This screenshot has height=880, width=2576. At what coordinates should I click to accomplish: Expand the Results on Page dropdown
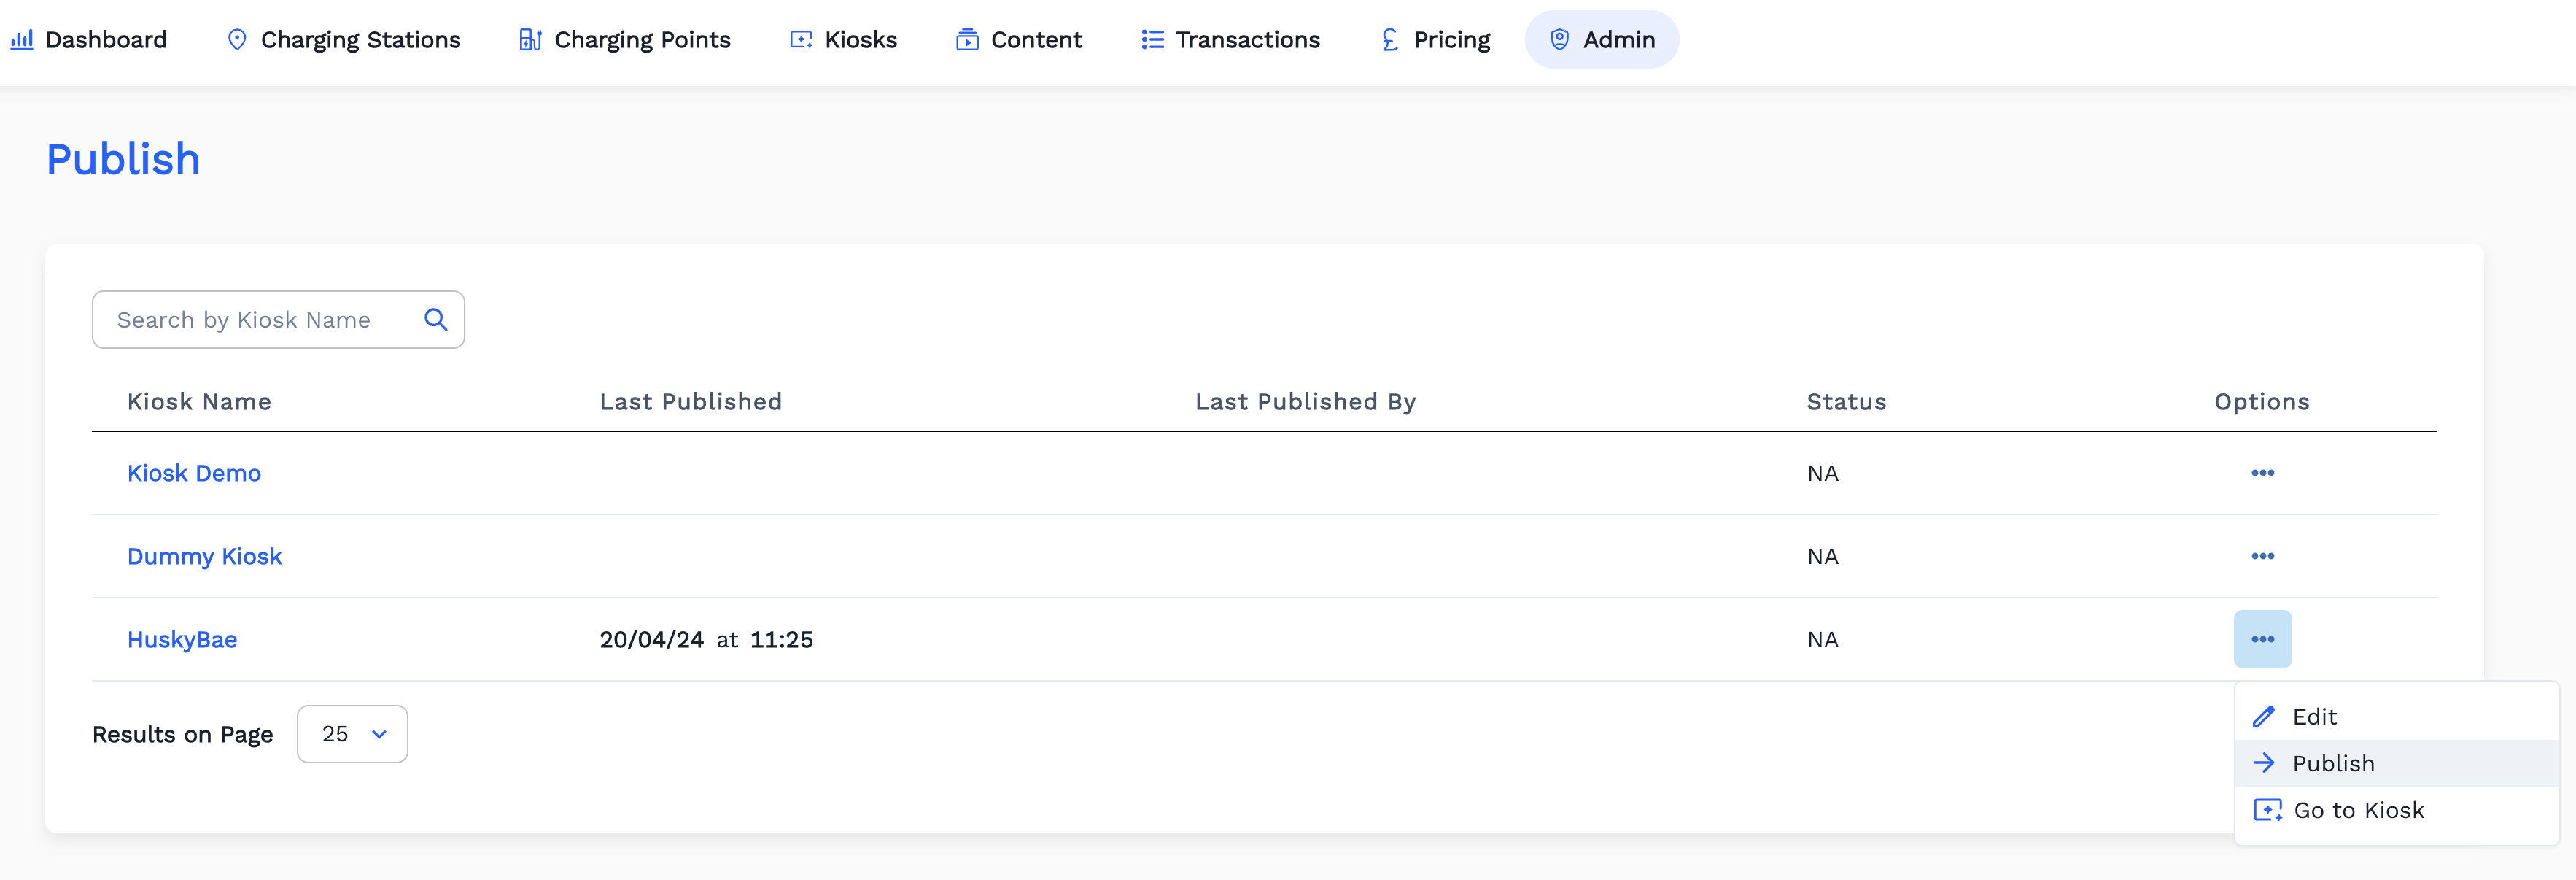click(x=352, y=734)
